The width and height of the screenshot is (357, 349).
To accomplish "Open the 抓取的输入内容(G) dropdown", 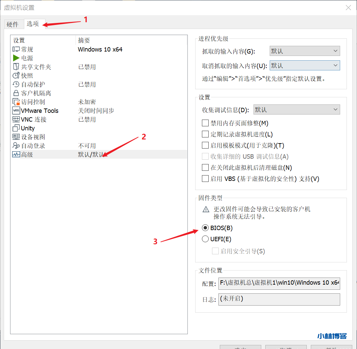I will coord(305,51).
